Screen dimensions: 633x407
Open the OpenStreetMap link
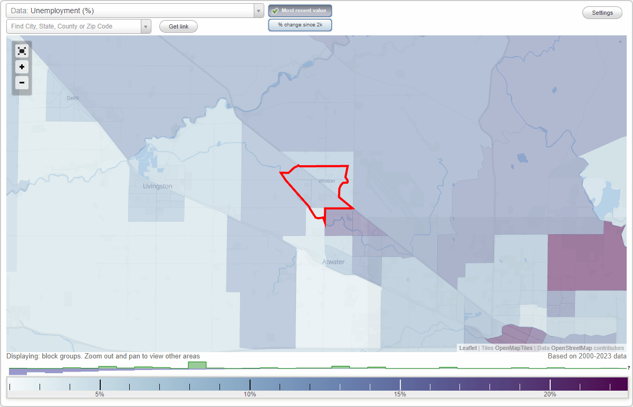[571, 348]
